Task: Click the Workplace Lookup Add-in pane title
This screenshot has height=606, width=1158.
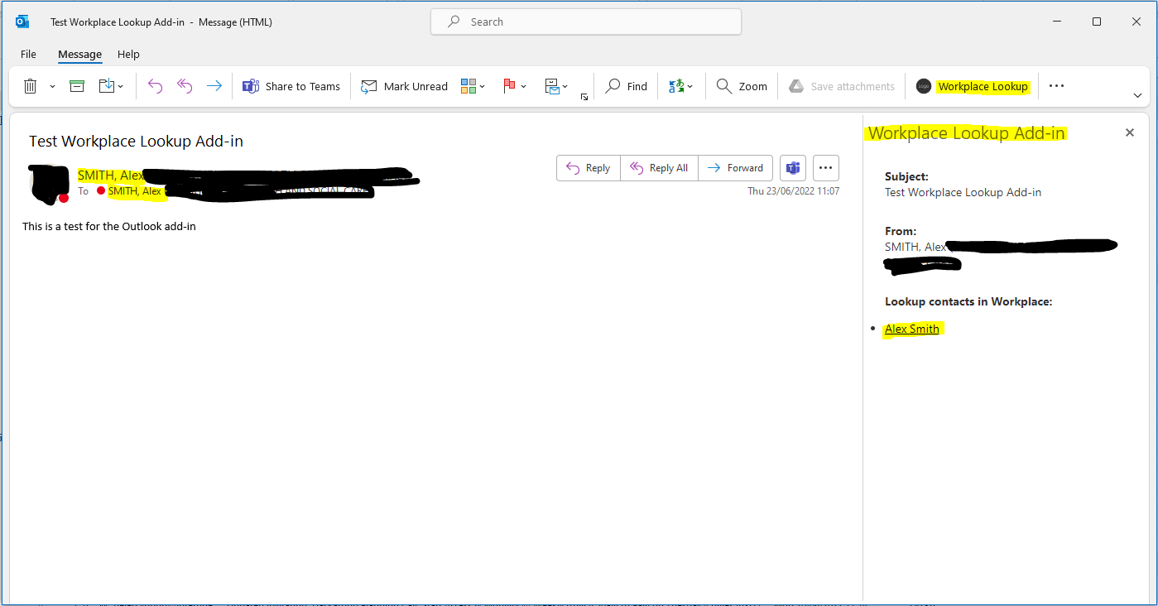Action: [x=966, y=132]
